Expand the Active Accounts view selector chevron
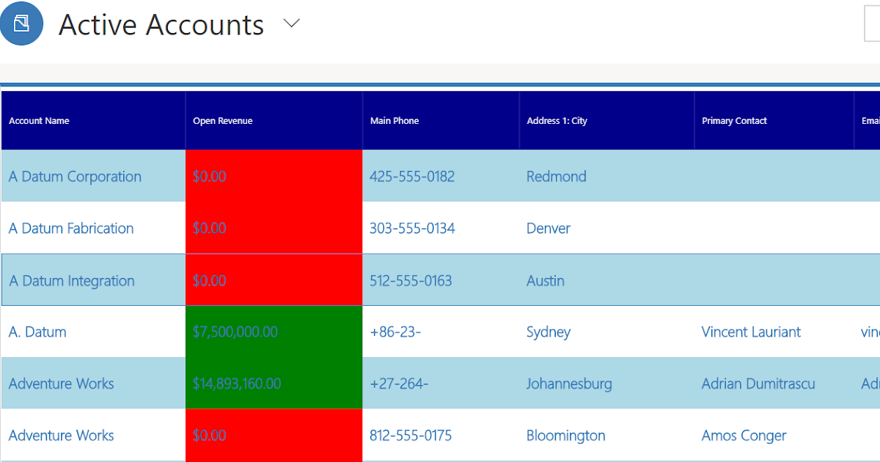 (292, 23)
